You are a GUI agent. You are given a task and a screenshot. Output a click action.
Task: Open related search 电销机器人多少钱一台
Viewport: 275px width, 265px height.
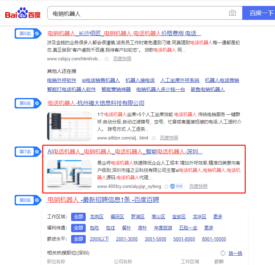[x=161, y=90]
